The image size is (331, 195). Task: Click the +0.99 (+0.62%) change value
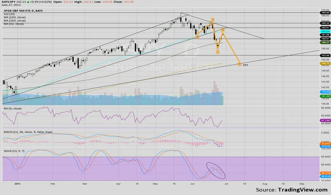click(x=40, y=2)
